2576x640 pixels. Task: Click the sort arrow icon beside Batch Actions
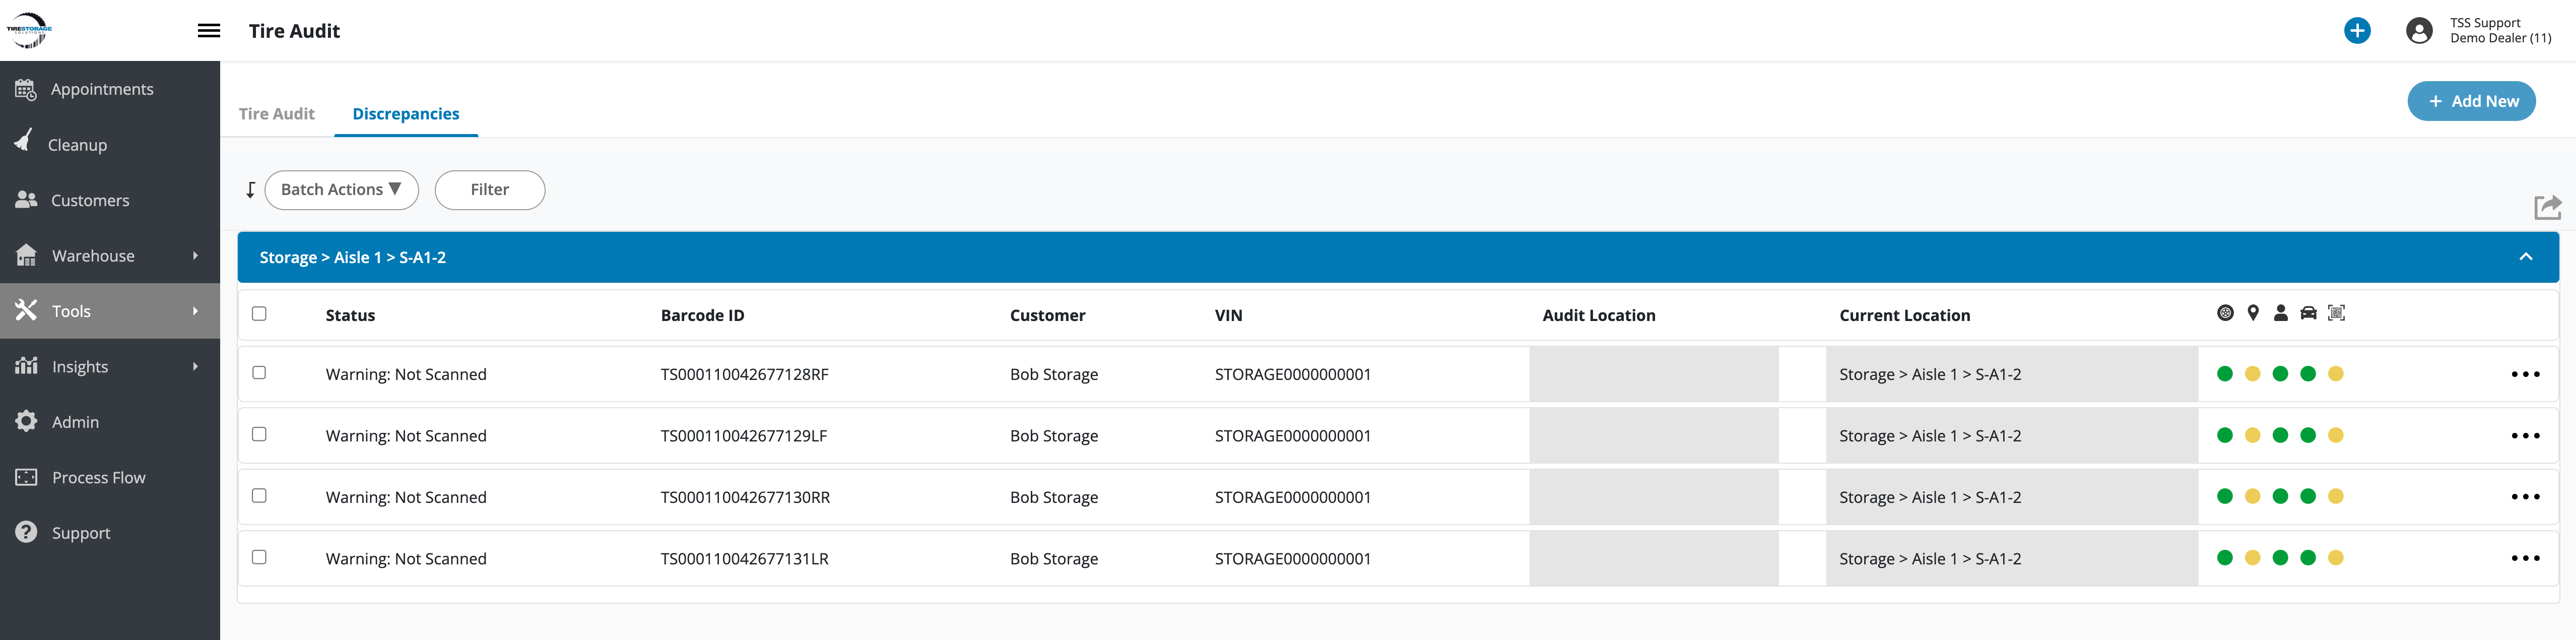(x=250, y=190)
